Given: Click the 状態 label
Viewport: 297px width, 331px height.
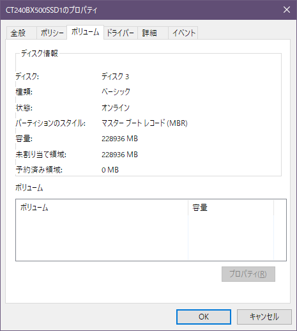Looking at the screenshot, I should (24, 107).
